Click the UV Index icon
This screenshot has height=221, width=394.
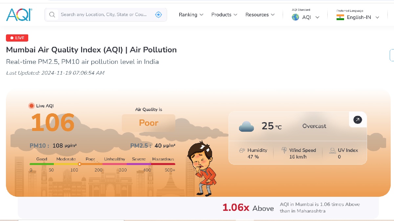(333, 150)
